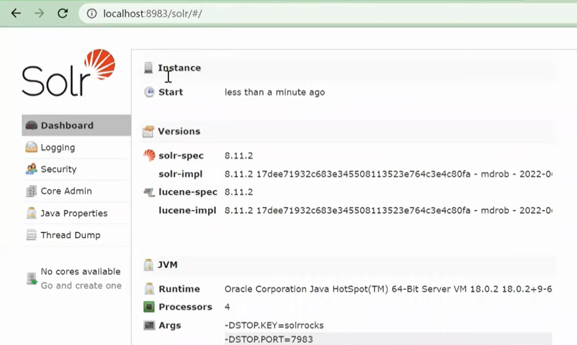Click the Runtime jar icon
Viewport: 577px width, 345px height.
[149, 288]
